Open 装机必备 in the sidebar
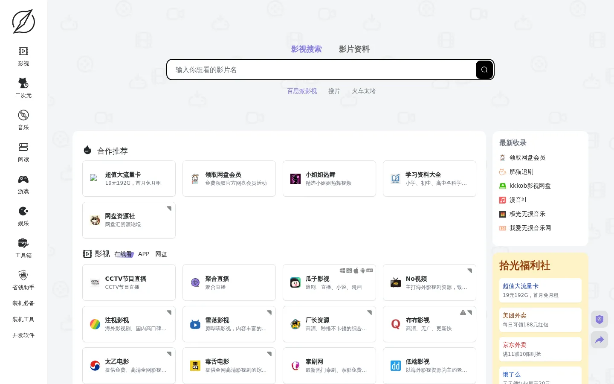The width and height of the screenshot is (614, 384). pyautogui.click(x=23, y=303)
